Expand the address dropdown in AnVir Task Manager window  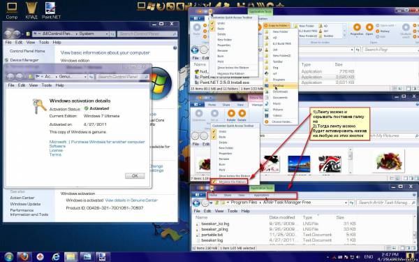[347, 203]
